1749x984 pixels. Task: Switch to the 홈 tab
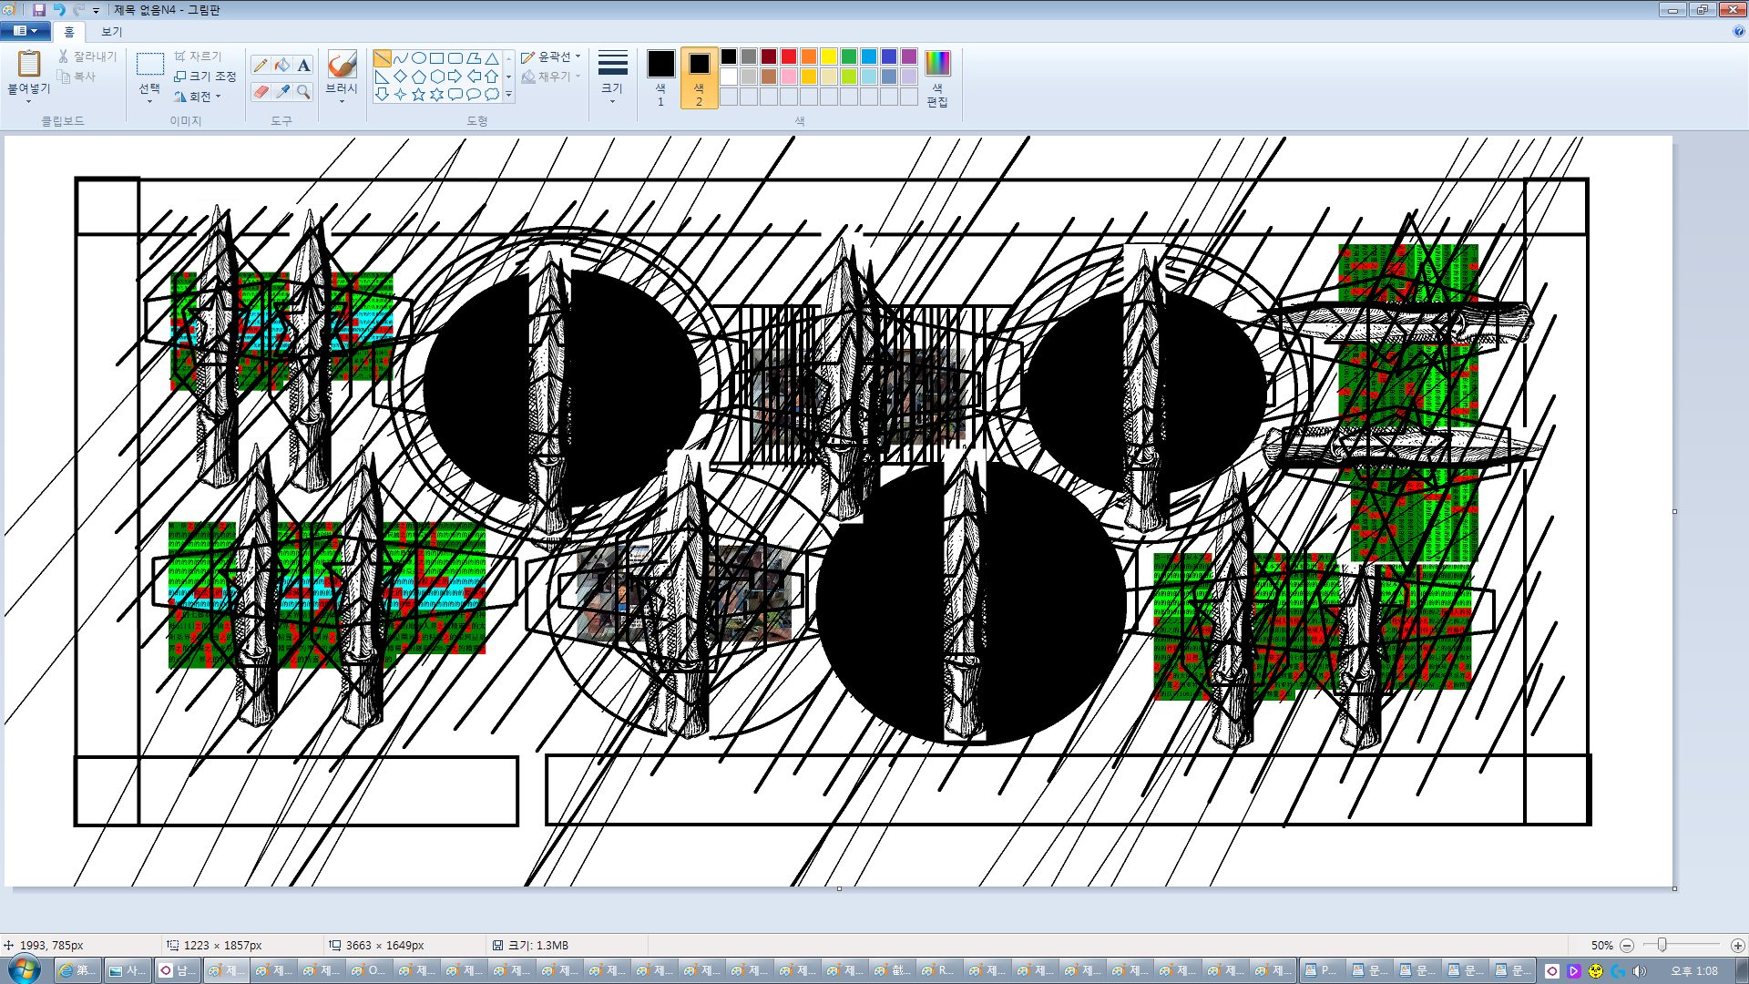pyautogui.click(x=69, y=32)
